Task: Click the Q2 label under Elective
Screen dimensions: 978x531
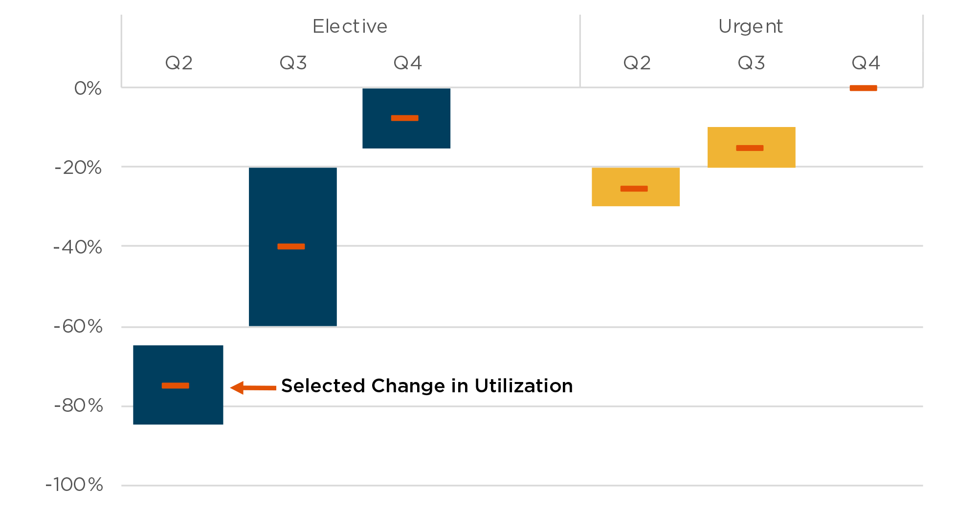Action: click(x=179, y=63)
